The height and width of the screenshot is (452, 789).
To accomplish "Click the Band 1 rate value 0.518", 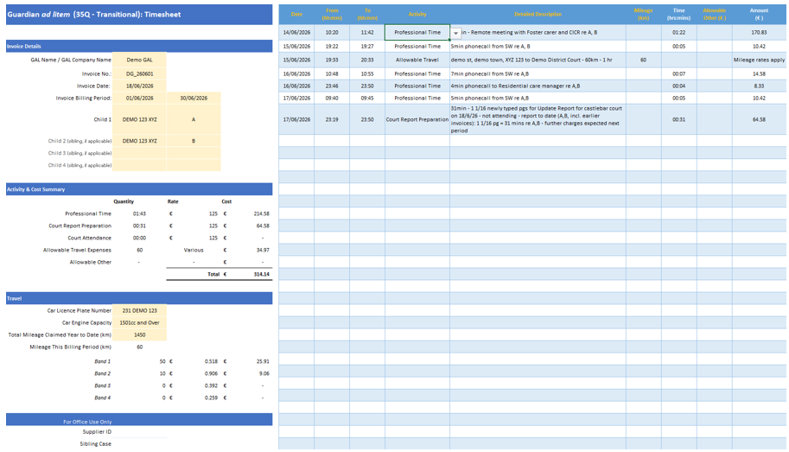I will [x=211, y=361].
